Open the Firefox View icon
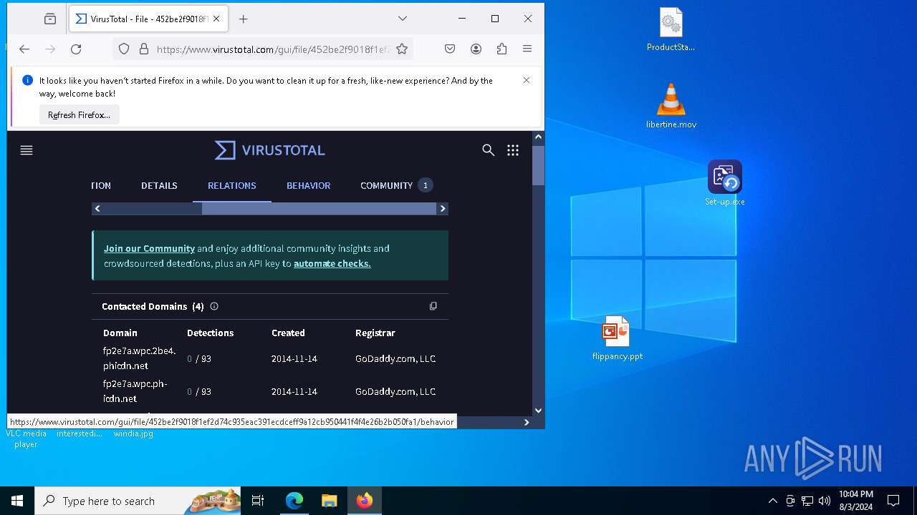This screenshot has height=515, width=917. (50, 19)
